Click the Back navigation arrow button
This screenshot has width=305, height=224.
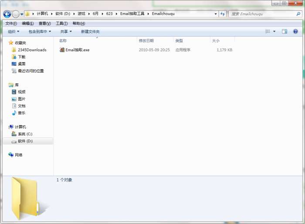(7, 14)
